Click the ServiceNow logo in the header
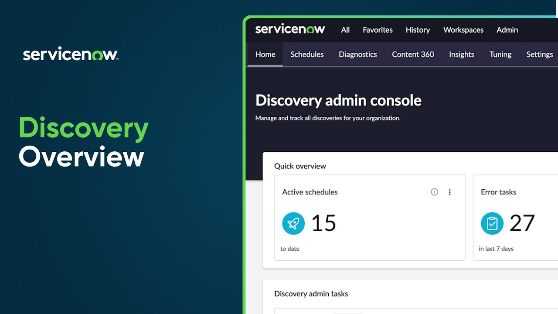The width and height of the screenshot is (558, 314). pos(290,29)
